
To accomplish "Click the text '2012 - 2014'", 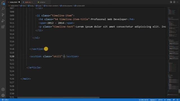I will [56, 23].
